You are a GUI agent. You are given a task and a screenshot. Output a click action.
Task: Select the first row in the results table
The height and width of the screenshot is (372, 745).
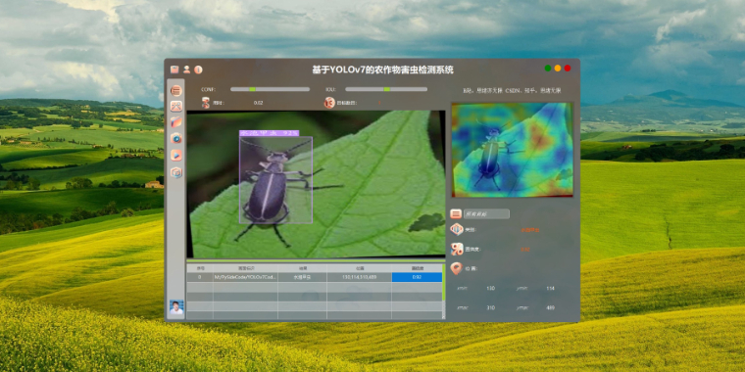315,277
